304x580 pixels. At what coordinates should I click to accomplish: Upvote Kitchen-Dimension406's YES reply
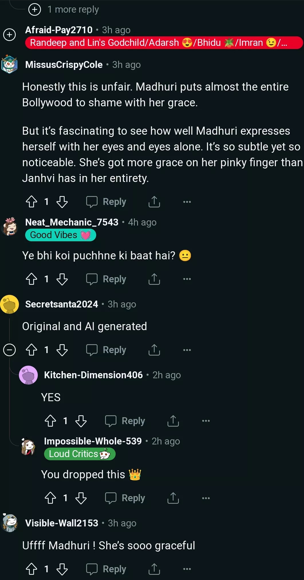50,421
